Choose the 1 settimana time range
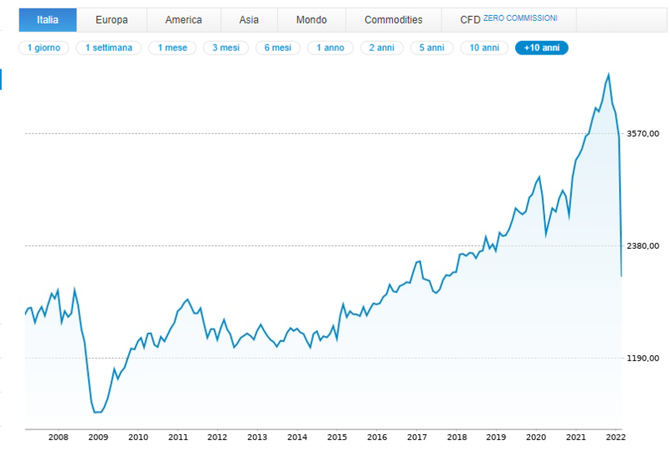 tap(108, 48)
